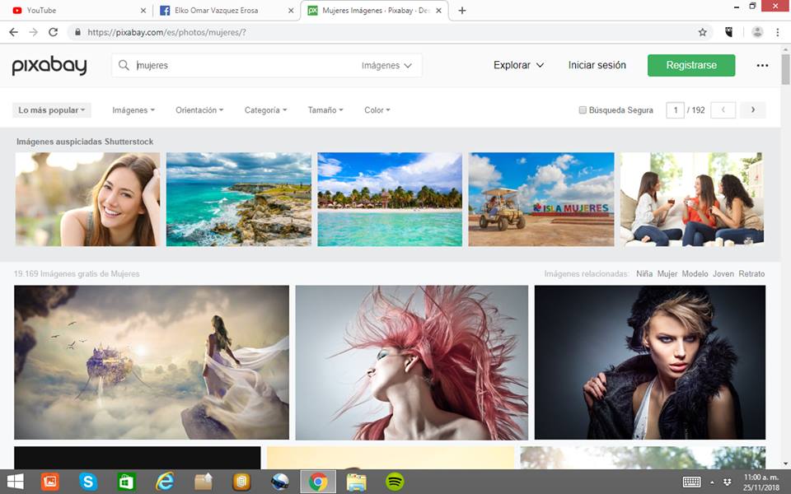The height and width of the screenshot is (494, 791).
Task: Enable the Búsqueda Segura checkbox
Action: click(x=583, y=110)
